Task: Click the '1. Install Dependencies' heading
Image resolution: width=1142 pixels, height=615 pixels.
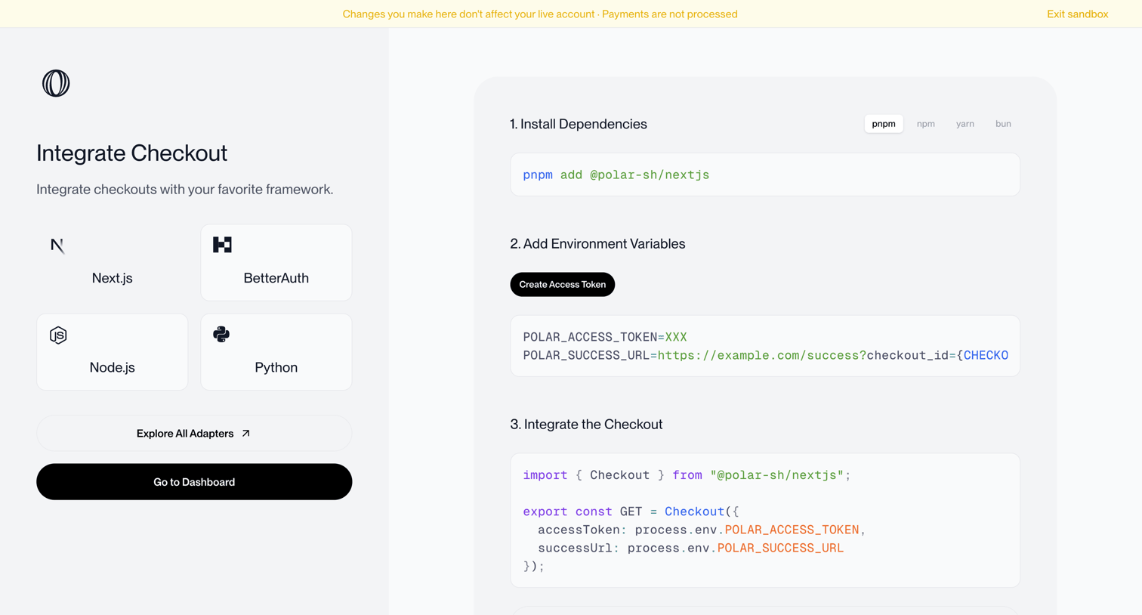Action: (x=579, y=124)
